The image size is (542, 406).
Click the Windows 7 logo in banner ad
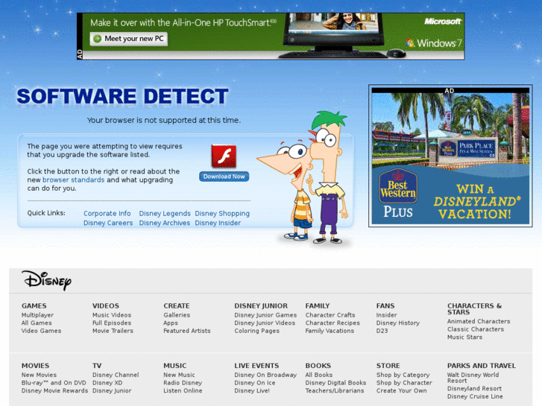point(434,43)
